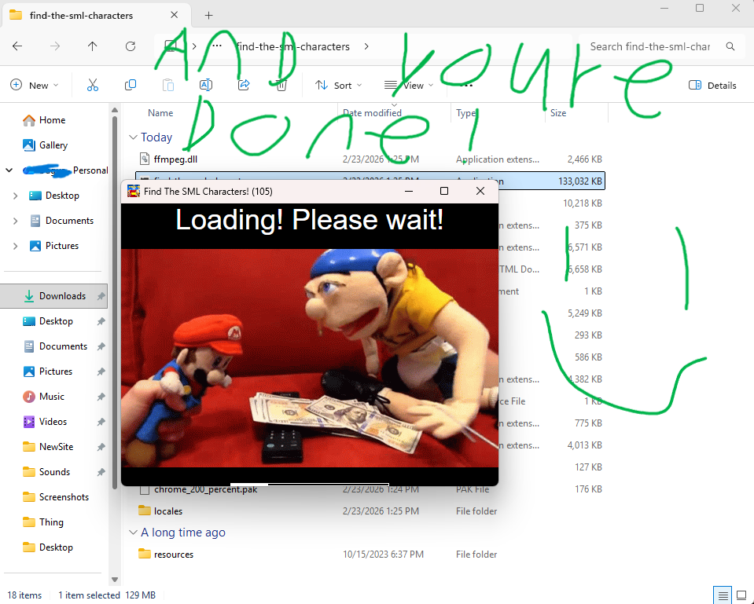Sort by the Name column header
The height and width of the screenshot is (604, 754).
pos(160,113)
